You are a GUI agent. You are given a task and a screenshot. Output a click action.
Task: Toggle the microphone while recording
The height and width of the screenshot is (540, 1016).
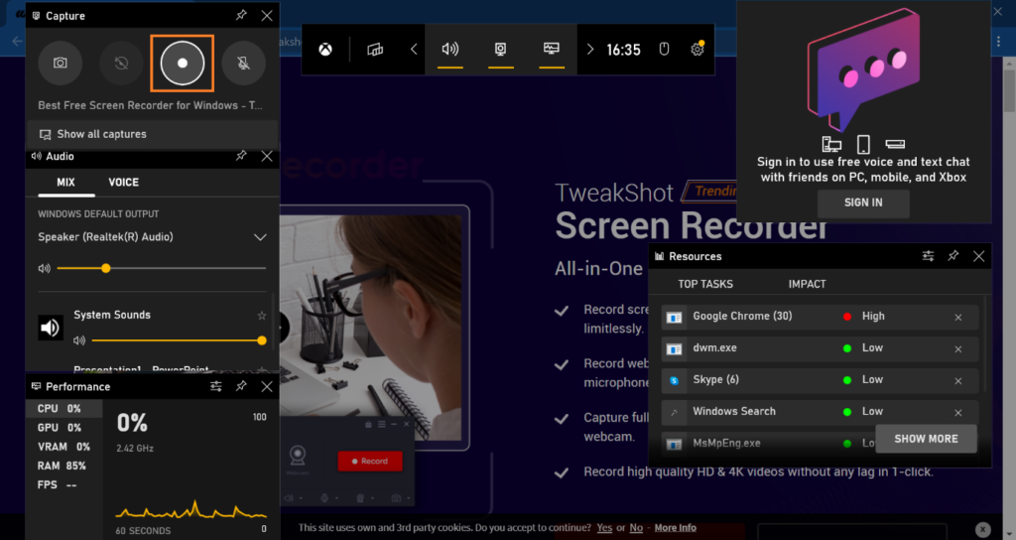pyautogui.click(x=244, y=63)
